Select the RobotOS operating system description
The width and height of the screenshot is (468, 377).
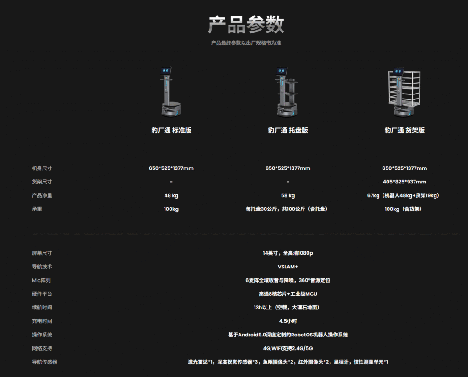[x=287, y=335]
